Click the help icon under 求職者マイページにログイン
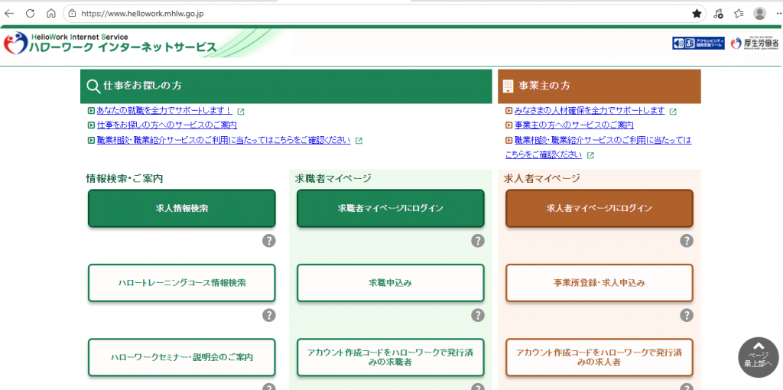 point(478,241)
